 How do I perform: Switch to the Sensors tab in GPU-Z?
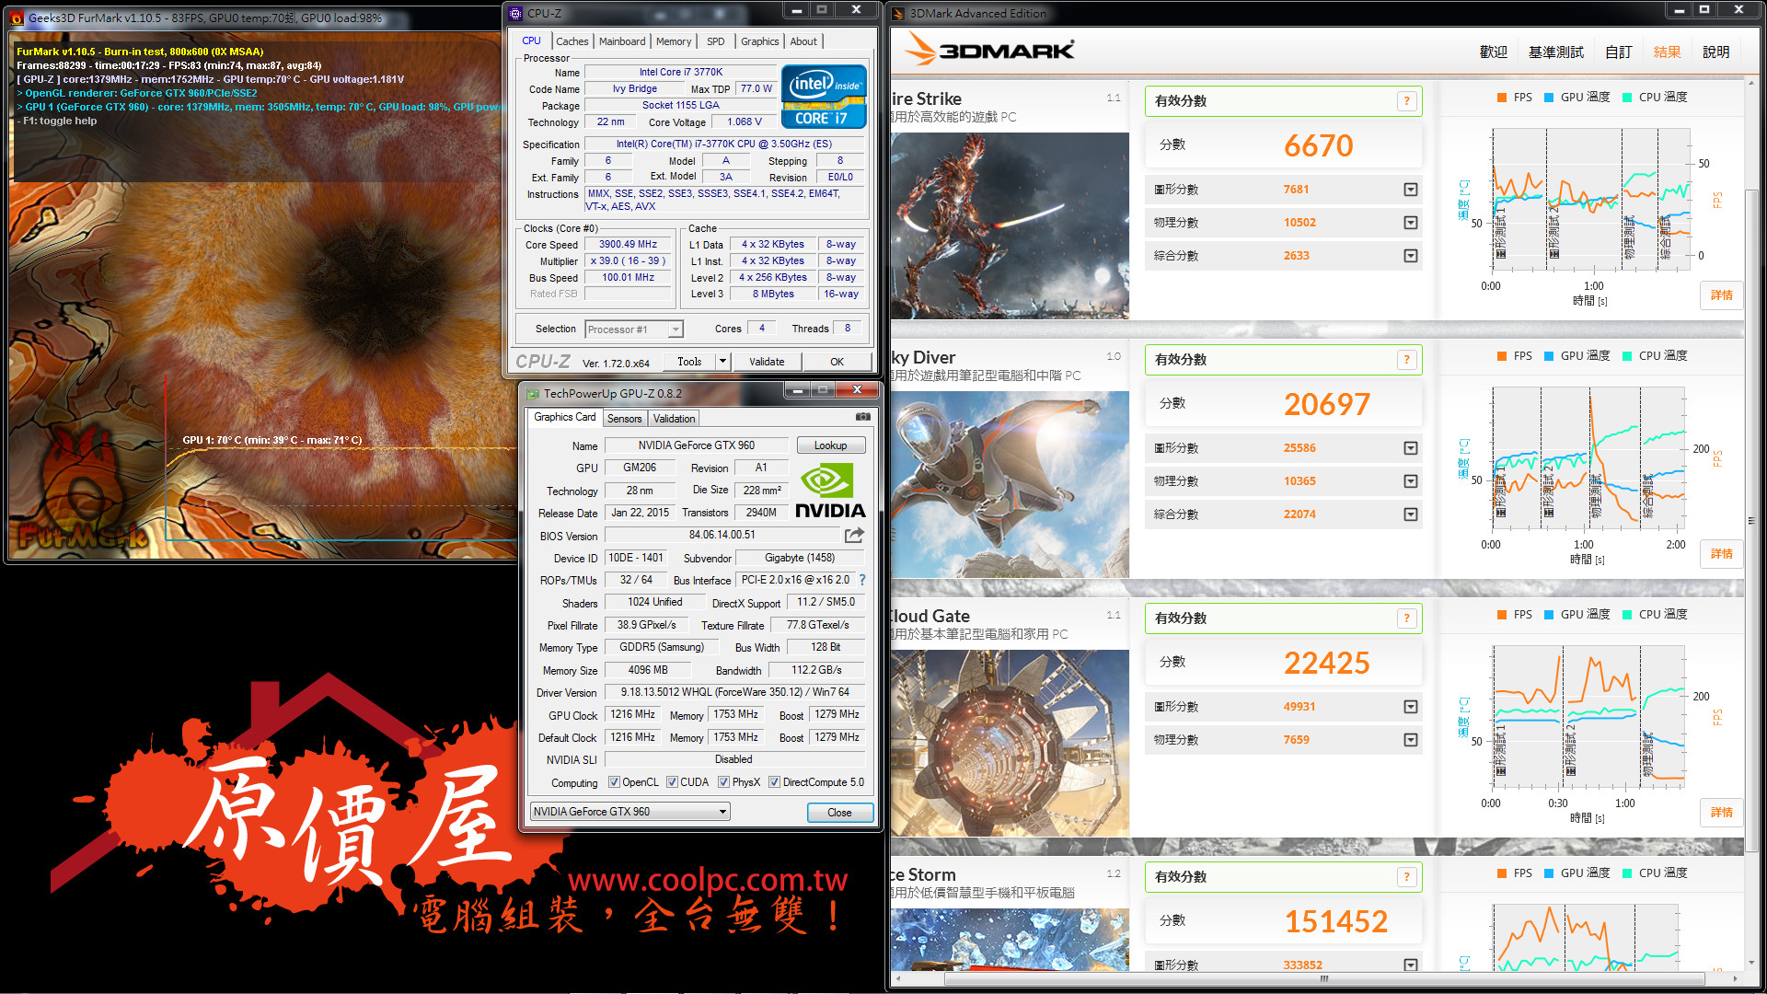click(x=625, y=419)
